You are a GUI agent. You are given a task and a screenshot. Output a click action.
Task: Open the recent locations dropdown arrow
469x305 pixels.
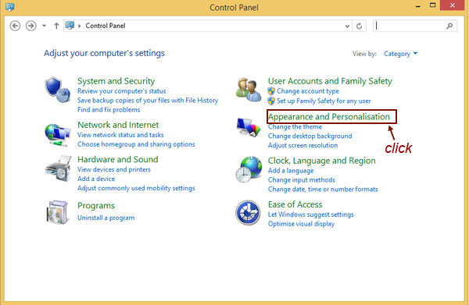tap(44, 26)
